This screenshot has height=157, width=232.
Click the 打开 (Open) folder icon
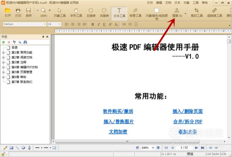tap(8, 11)
